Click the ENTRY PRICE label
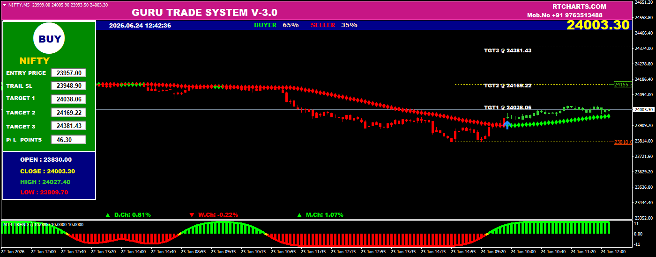The image size is (656, 257). coord(26,73)
